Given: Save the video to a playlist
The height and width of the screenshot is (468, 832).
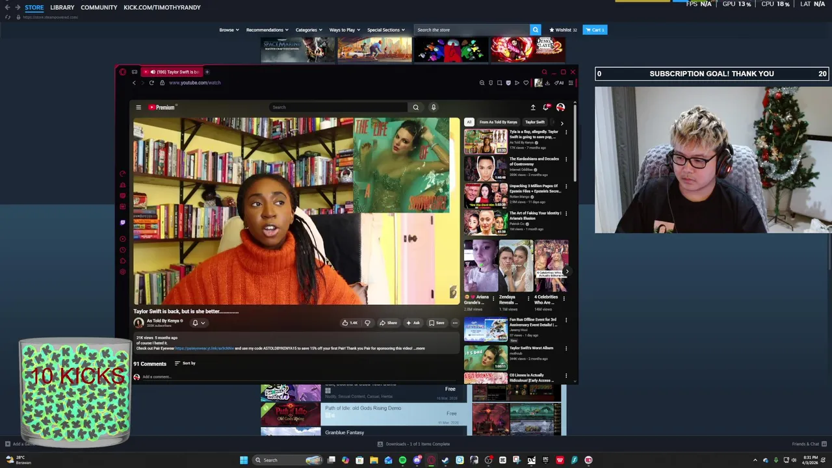Looking at the screenshot, I should click(436, 322).
